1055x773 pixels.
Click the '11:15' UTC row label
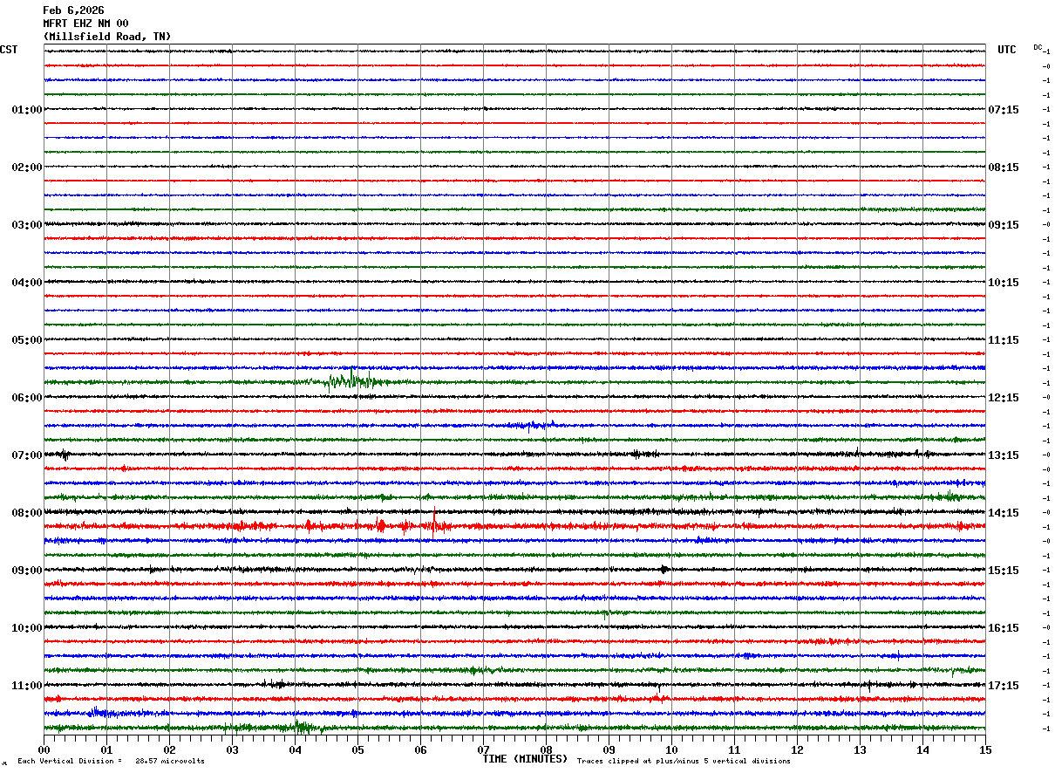coord(1004,340)
